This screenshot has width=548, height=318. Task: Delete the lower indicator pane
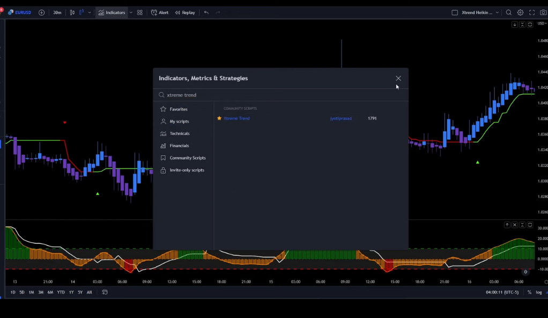tap(514, 225)
